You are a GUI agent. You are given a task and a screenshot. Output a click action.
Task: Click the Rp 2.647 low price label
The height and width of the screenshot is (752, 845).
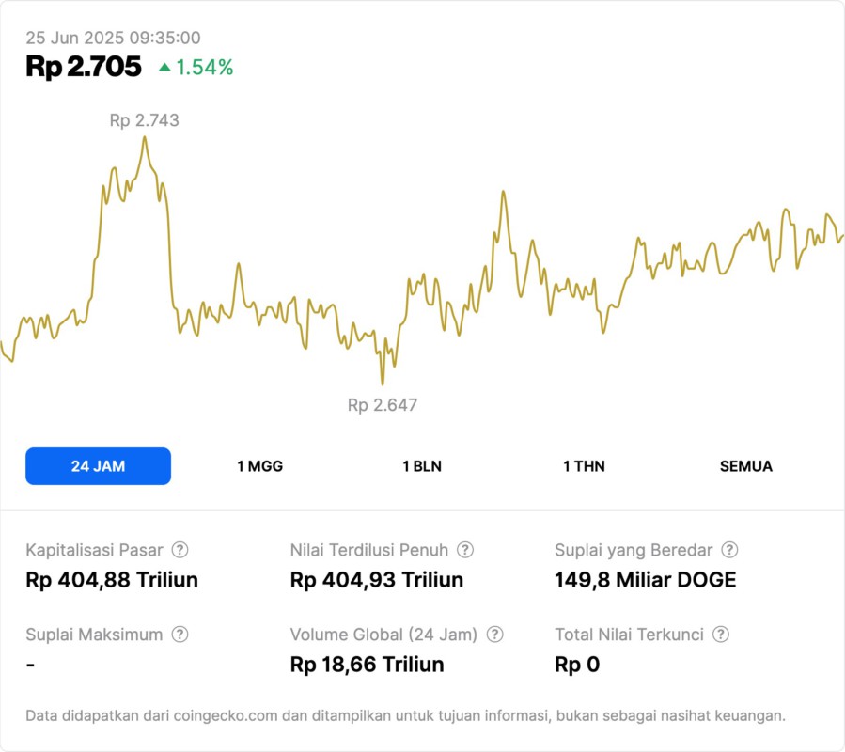click(383, 405)
